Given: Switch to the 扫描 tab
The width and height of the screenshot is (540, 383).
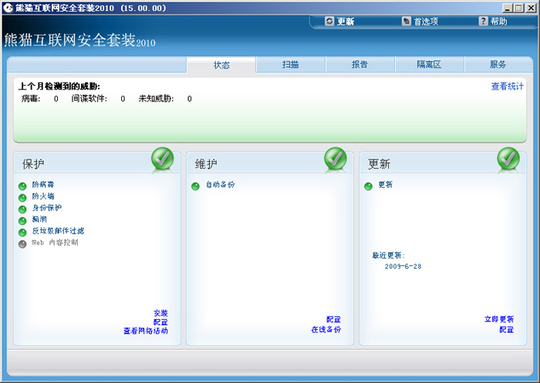Looking at the screenshot, I should coord(291,65).
